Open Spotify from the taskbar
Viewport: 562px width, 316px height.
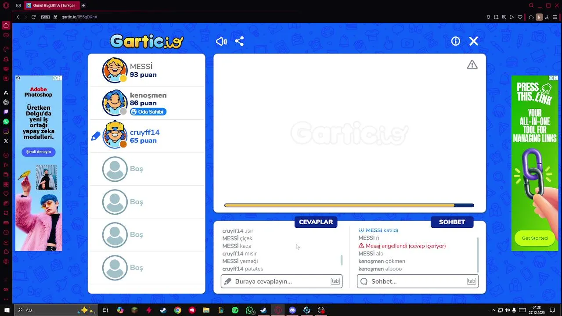click(x=235, y=310)
